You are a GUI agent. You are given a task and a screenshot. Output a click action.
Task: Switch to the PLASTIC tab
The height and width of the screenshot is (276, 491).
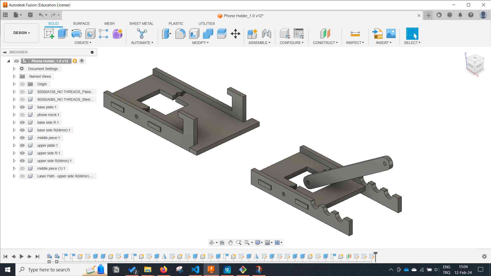pos(176,24)
